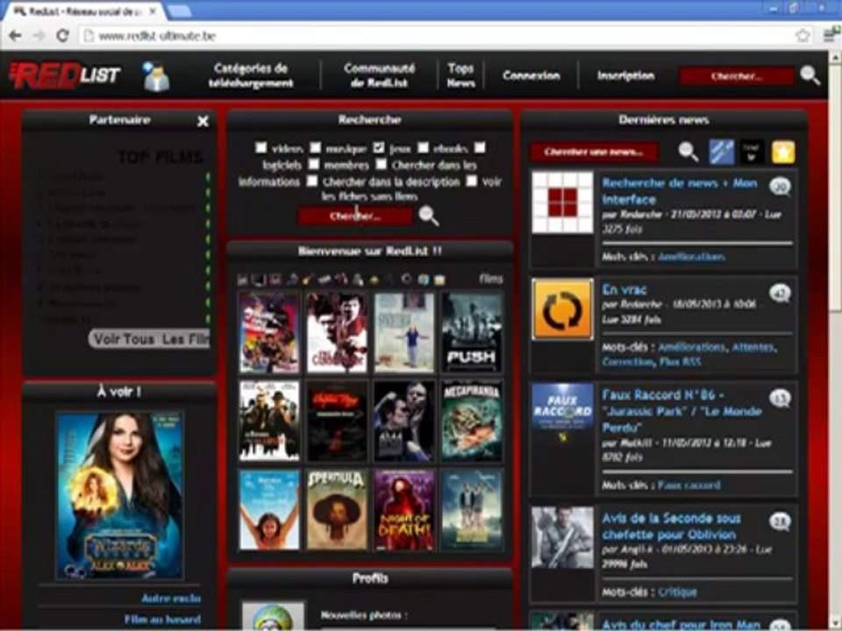Open the Chrome menu icon

(x=831, y=35)
